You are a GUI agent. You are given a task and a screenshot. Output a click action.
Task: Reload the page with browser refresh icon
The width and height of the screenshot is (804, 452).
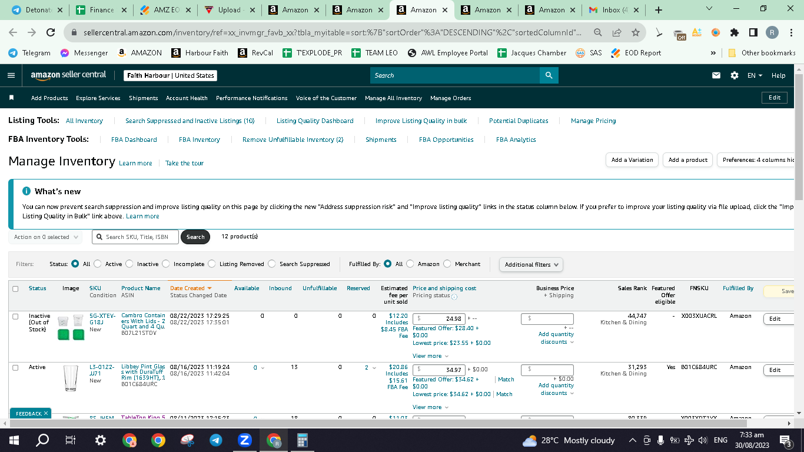click(51, 33)
